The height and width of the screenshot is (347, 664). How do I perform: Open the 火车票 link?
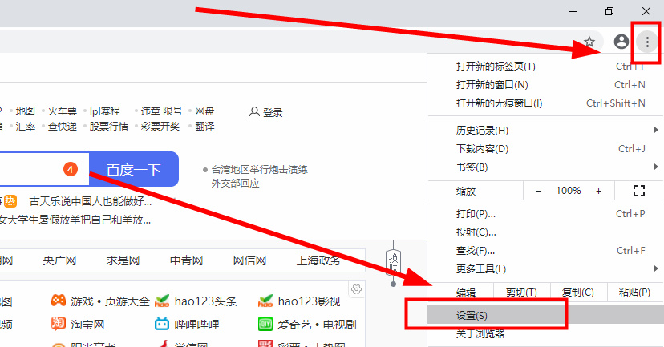click(x=63, y=111)
